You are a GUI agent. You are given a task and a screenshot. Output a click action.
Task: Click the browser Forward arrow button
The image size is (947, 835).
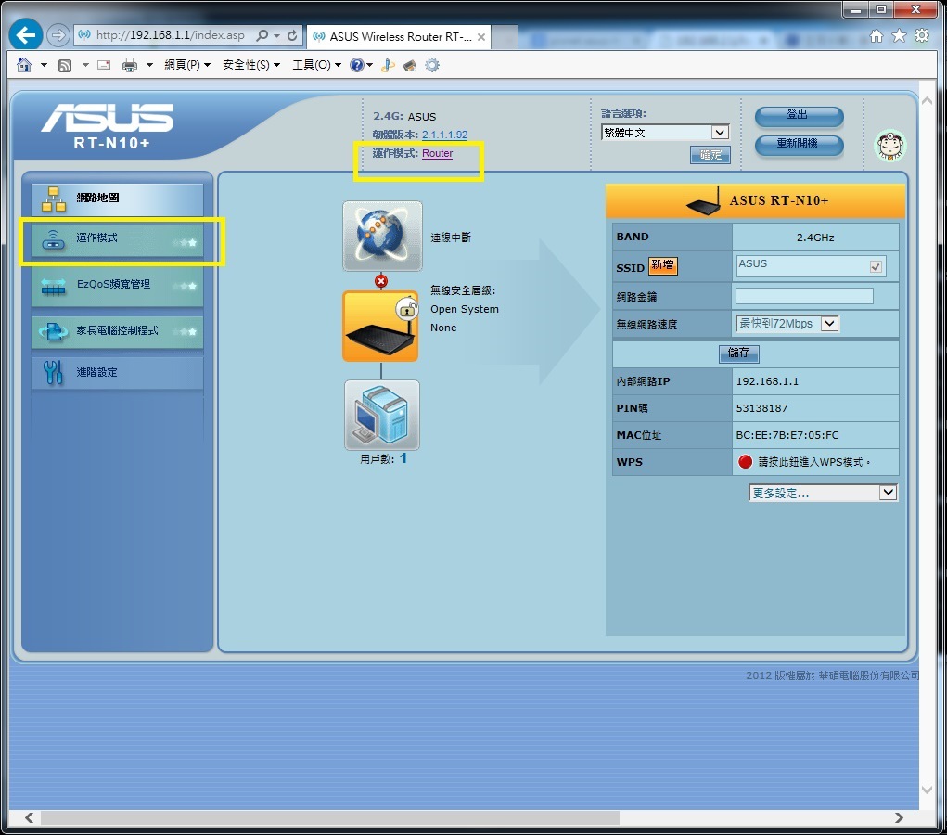58,35
